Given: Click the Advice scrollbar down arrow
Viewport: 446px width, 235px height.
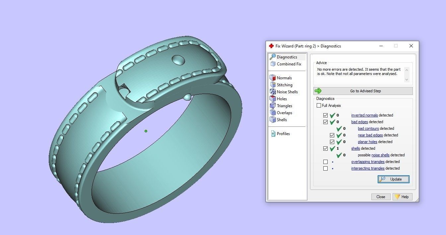Looking at the screenshot, I should (407, 80).
